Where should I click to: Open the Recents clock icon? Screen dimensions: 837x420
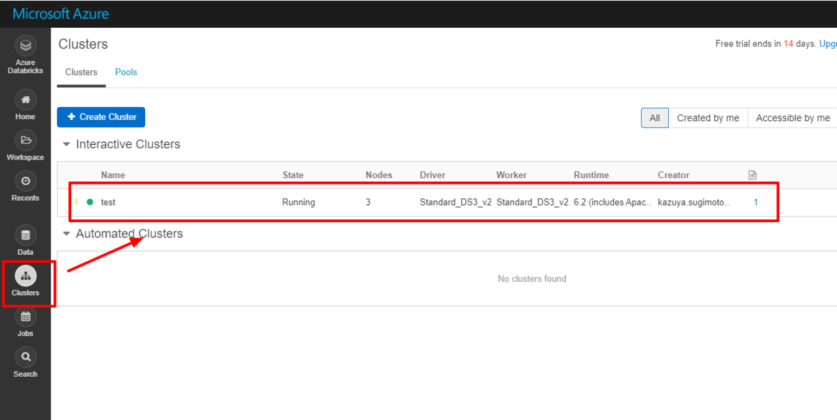pos(26,180)
